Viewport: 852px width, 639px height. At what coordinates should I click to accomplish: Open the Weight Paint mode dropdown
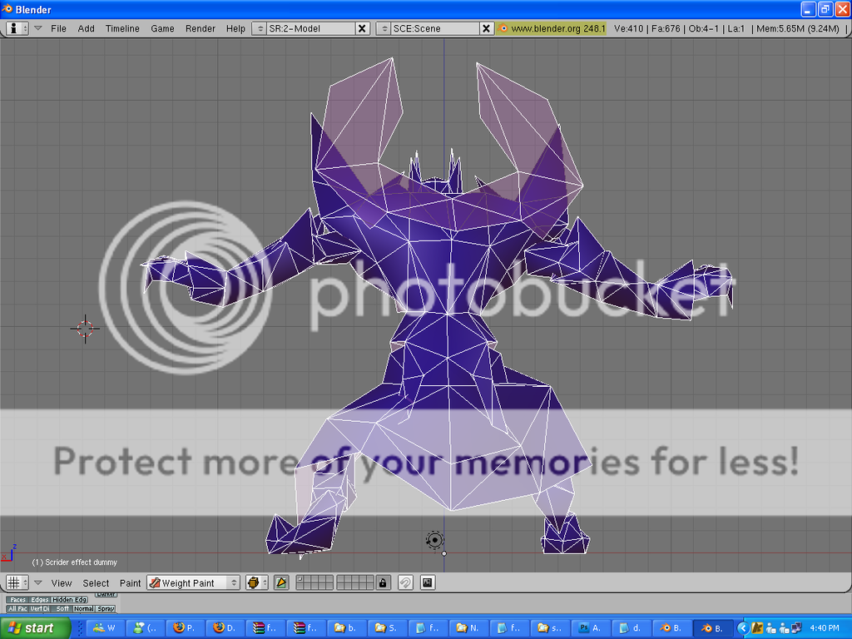(194, 583)
